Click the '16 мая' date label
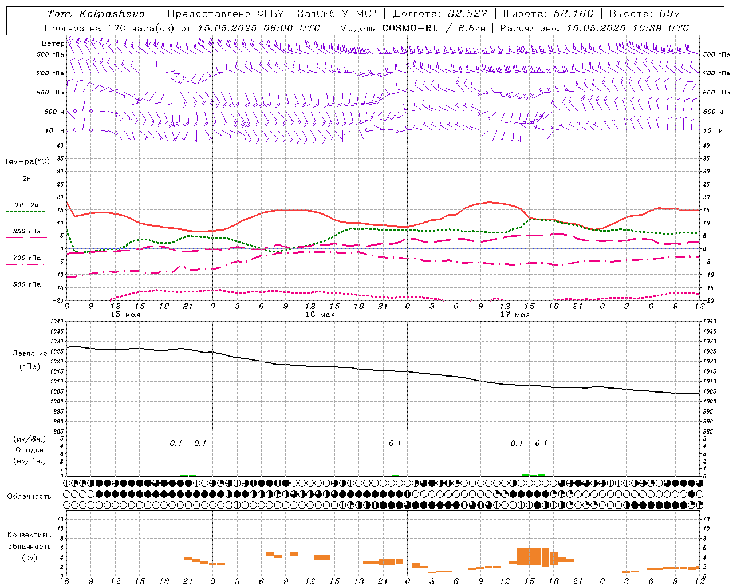 pyautogui.click(x=320, y=314)
